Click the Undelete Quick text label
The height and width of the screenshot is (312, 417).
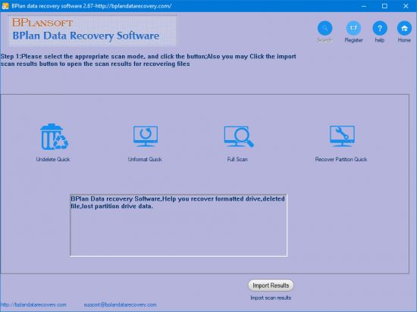point(53,159)
